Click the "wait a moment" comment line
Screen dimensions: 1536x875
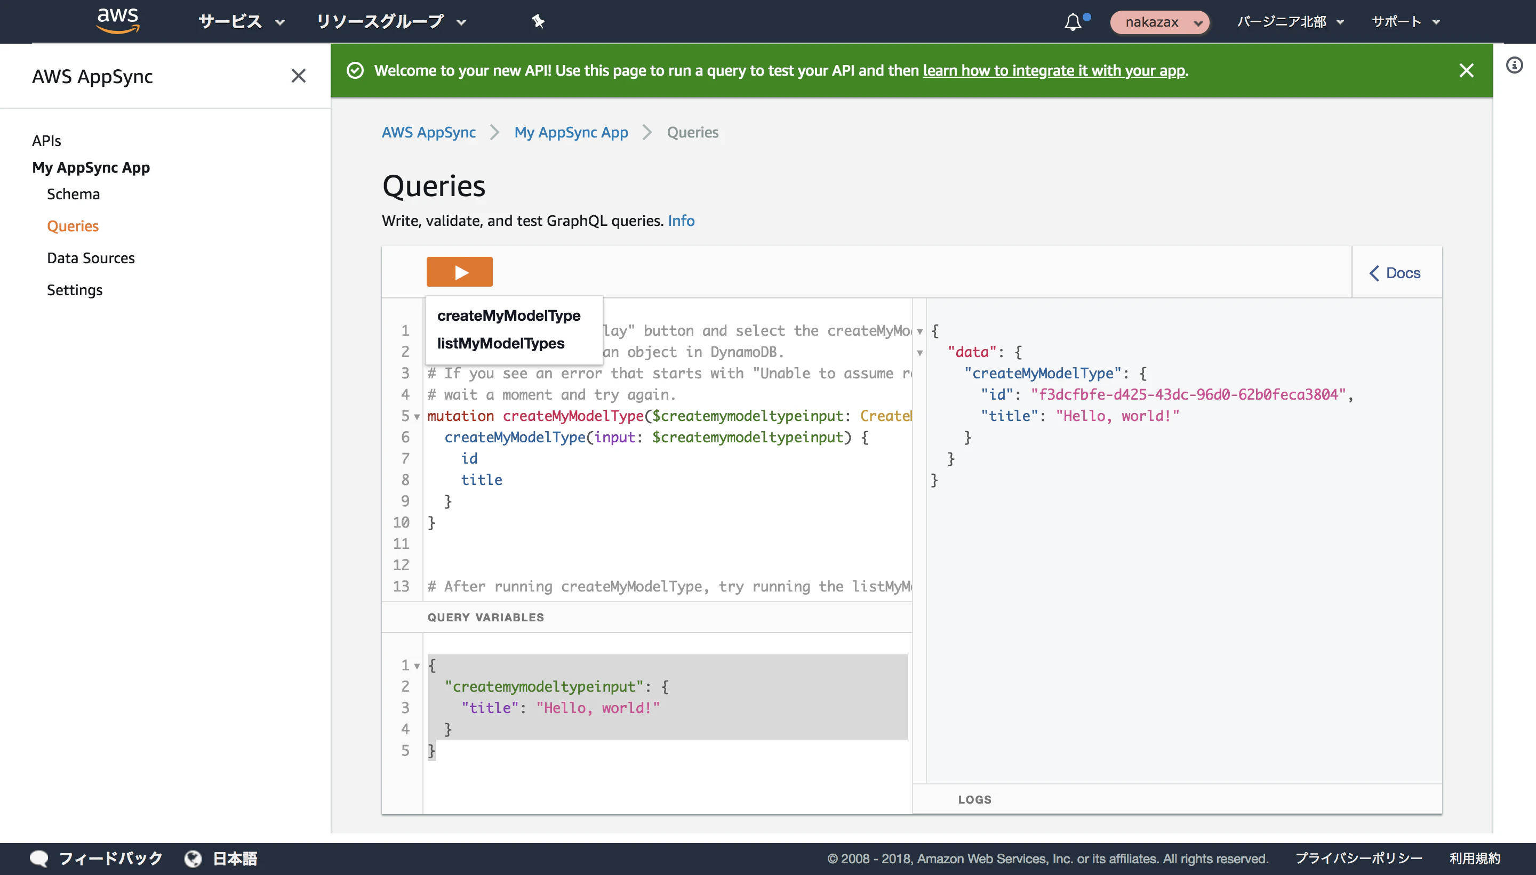tap(551, 394)
